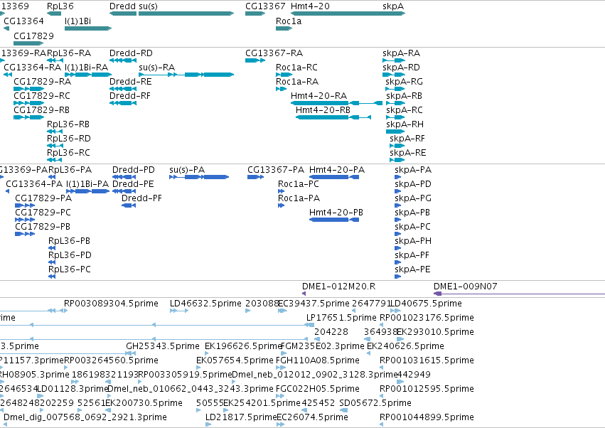Click the CG17829-RA transcript label
This screenshot has height=428, width=605.
43,82
